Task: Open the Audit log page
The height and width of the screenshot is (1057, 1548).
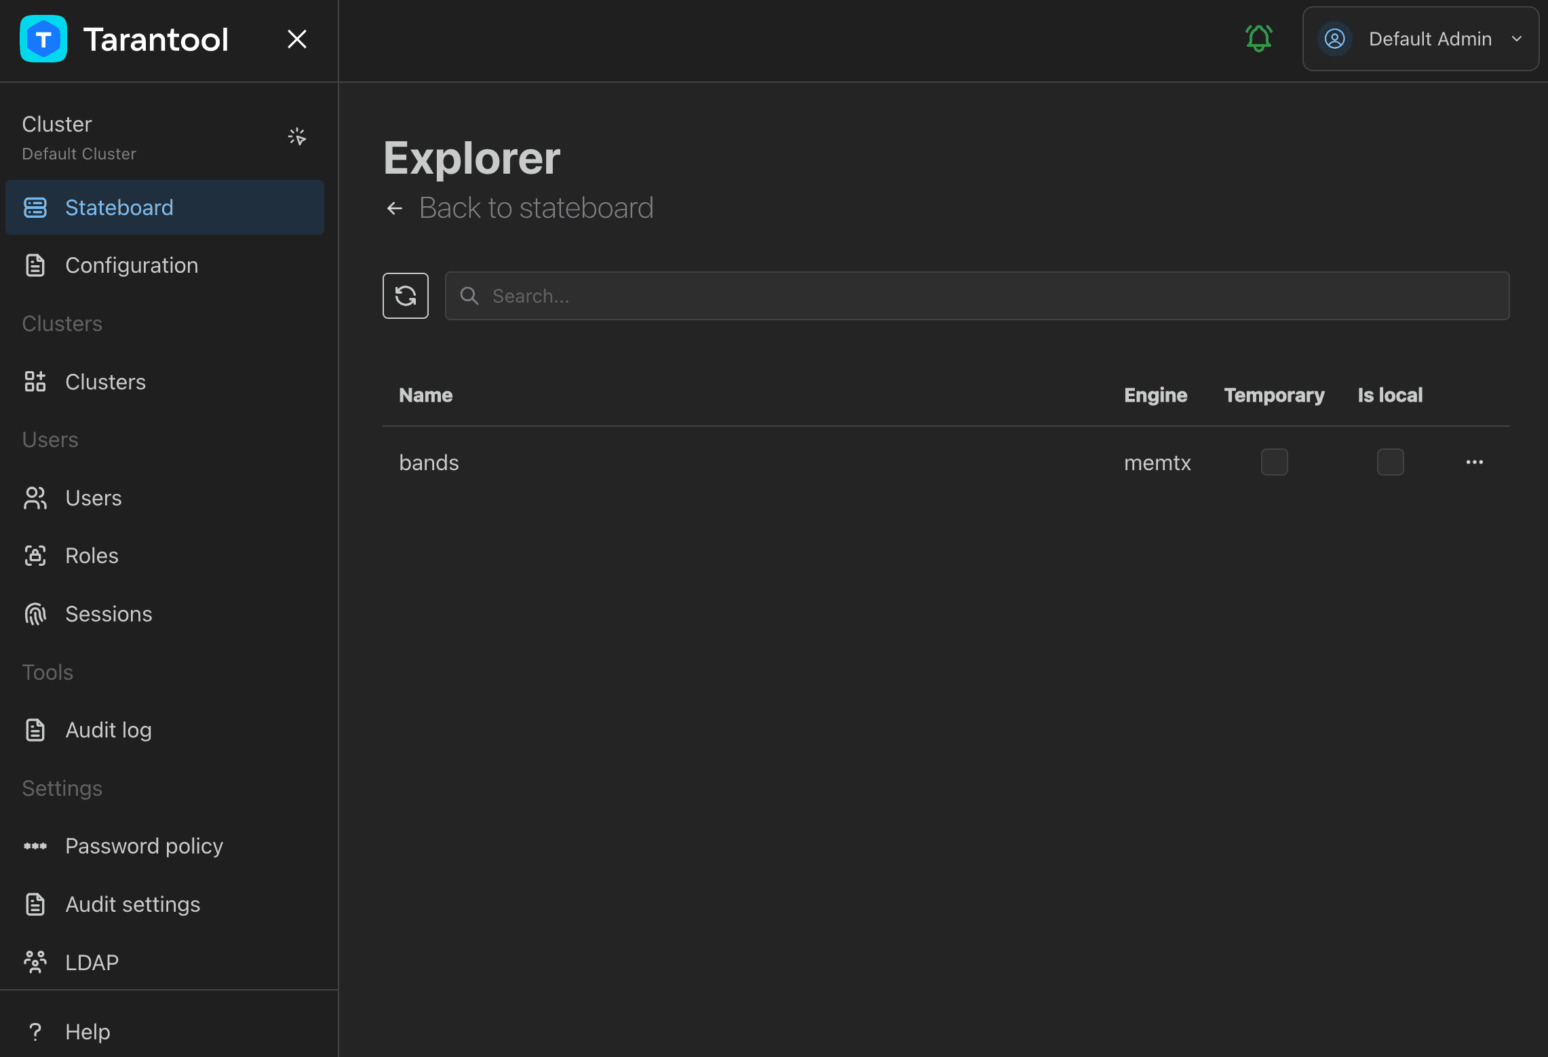Action: (165, 730)
